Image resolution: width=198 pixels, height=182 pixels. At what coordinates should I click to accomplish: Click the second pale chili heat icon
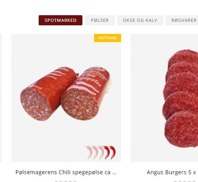tap(95, 152)
